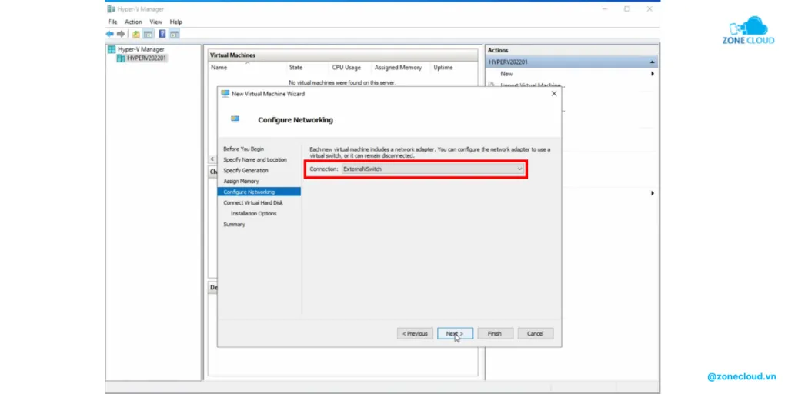Click the Back arrow toolbar icon
Screen dimensions: 788x394
[110, 34]
